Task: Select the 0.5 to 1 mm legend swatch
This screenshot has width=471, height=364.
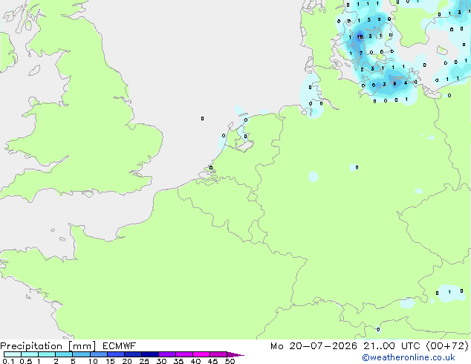Action: [x=30, y=354]
